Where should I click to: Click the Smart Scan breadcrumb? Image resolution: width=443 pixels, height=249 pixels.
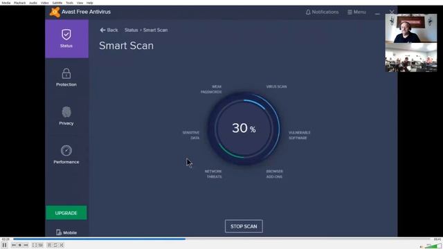[x=155, y=30]
